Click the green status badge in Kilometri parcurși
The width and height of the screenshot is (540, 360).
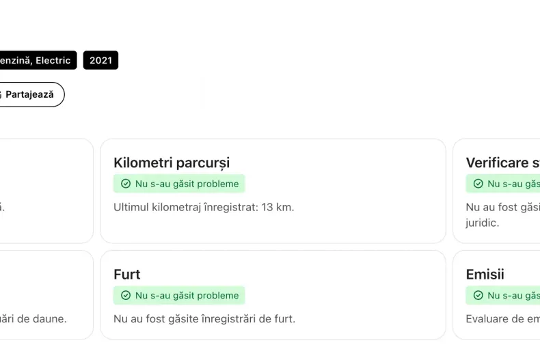(179, 184)
